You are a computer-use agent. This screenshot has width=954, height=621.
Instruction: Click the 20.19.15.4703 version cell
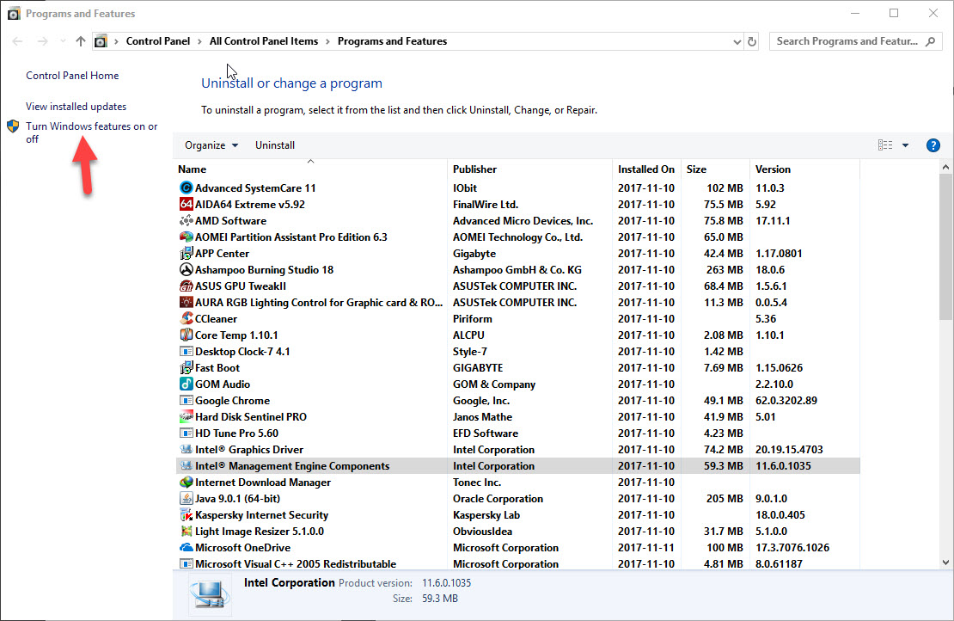coord(789,450)
